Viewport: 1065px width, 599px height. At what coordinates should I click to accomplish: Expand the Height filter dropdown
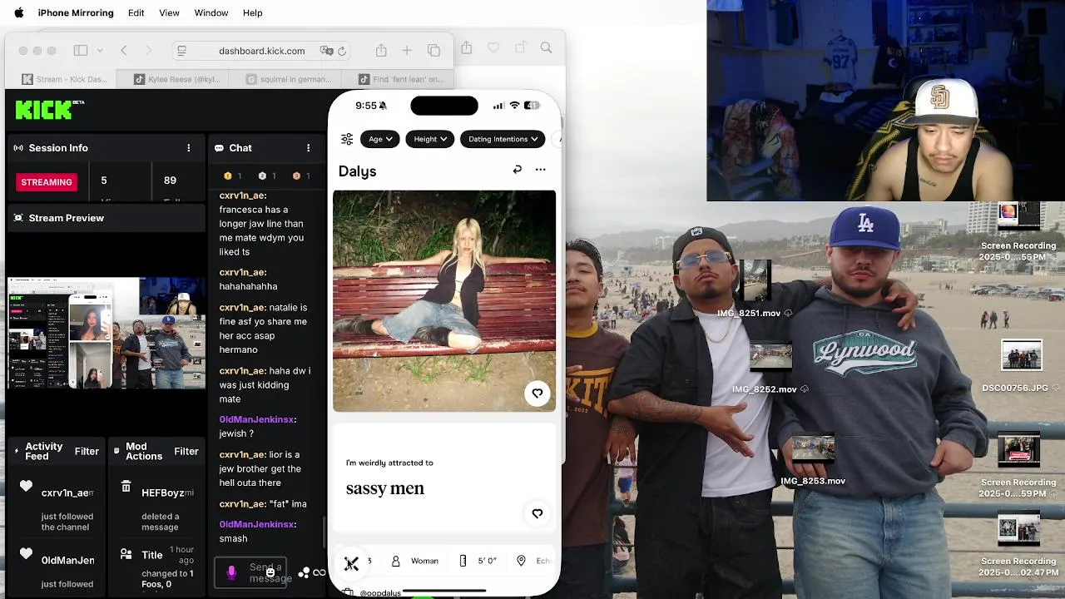[430, 139]
